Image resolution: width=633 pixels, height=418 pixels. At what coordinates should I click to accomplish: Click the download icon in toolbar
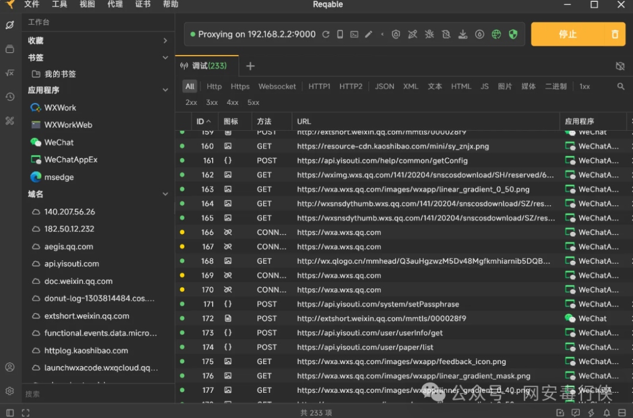tap(462, 35)
